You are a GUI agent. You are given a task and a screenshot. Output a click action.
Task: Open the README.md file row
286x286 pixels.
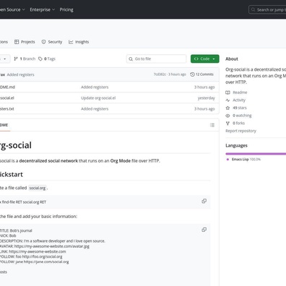click(x=109, y=87)
